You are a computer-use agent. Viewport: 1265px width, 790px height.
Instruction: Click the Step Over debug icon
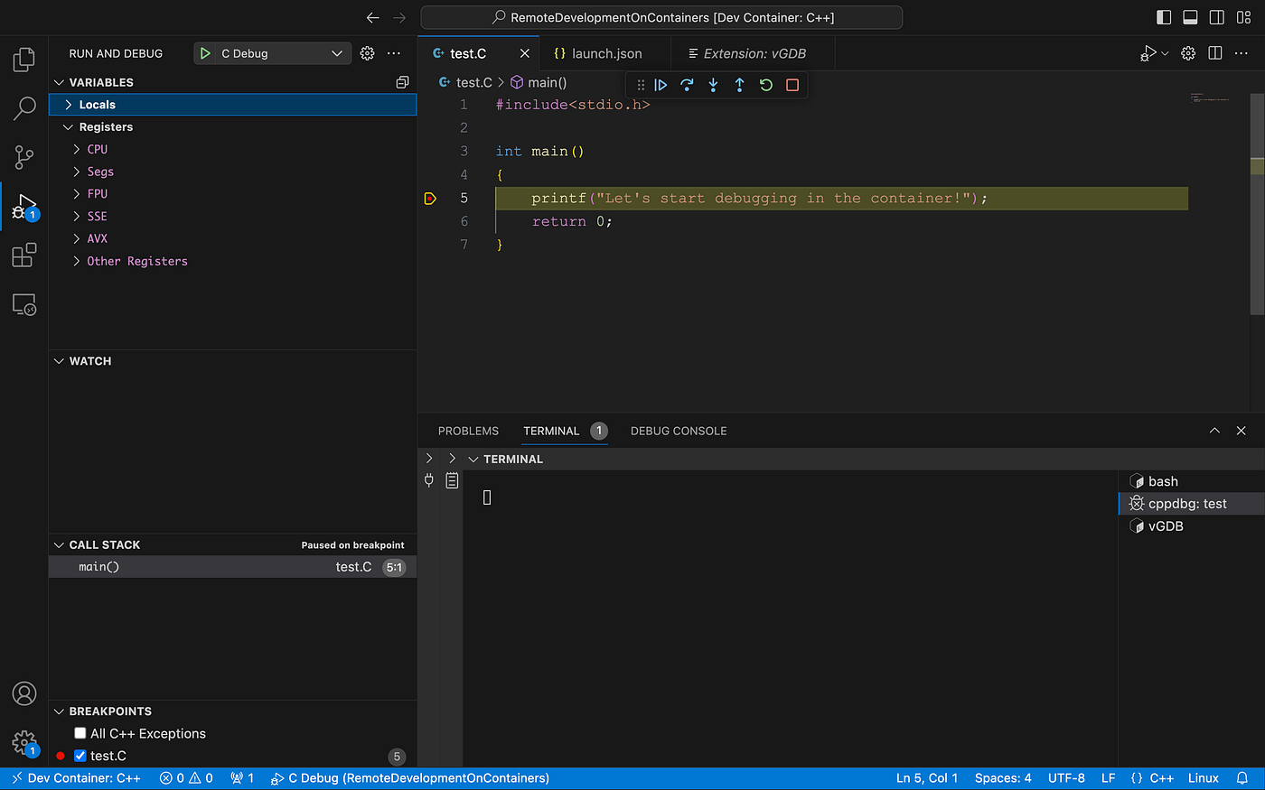[x=687, y=85]
